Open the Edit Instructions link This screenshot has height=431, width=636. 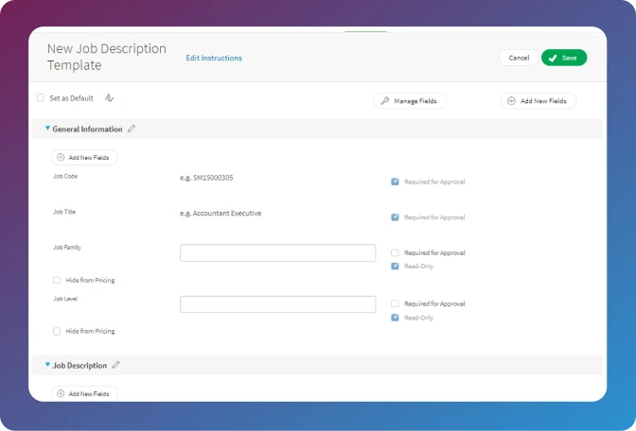(x=214, y=58)
